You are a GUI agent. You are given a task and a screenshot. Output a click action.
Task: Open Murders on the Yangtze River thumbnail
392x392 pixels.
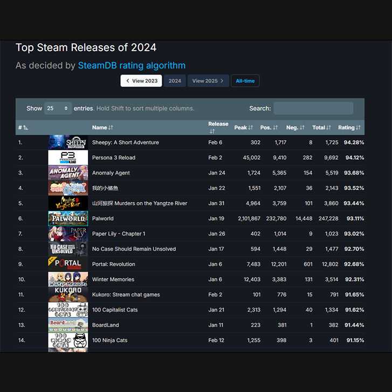click(68, 203)
